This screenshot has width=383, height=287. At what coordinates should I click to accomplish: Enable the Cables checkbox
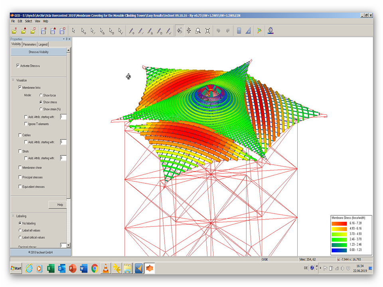coord(20,135)
